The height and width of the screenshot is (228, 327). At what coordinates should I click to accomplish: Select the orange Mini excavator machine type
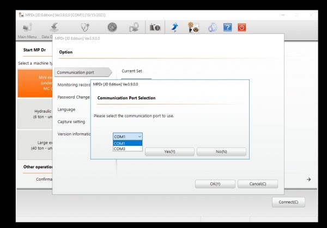point(35,83)
